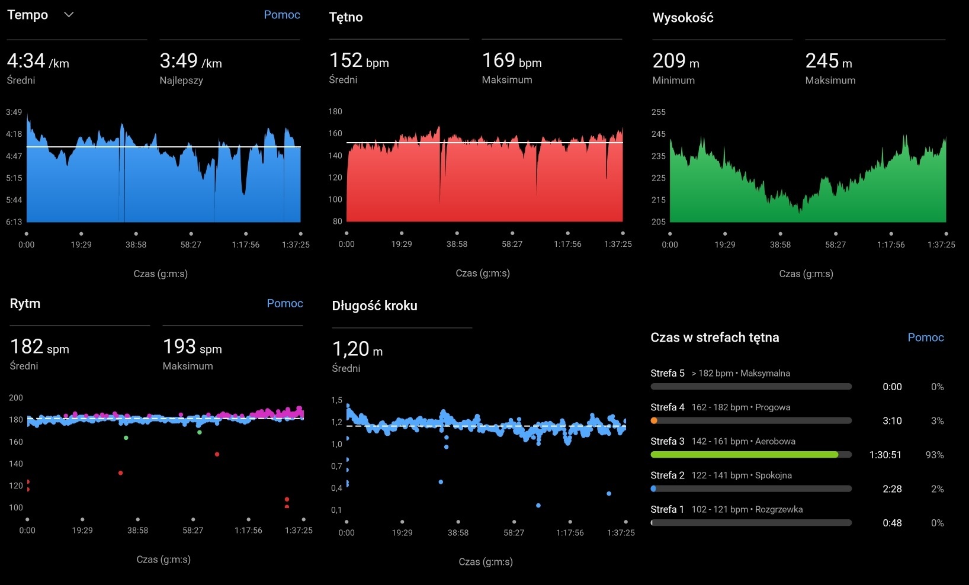Open Pomoc link beside Rytm heading
This screenshot has height=585, width=969.
[285, 303]
